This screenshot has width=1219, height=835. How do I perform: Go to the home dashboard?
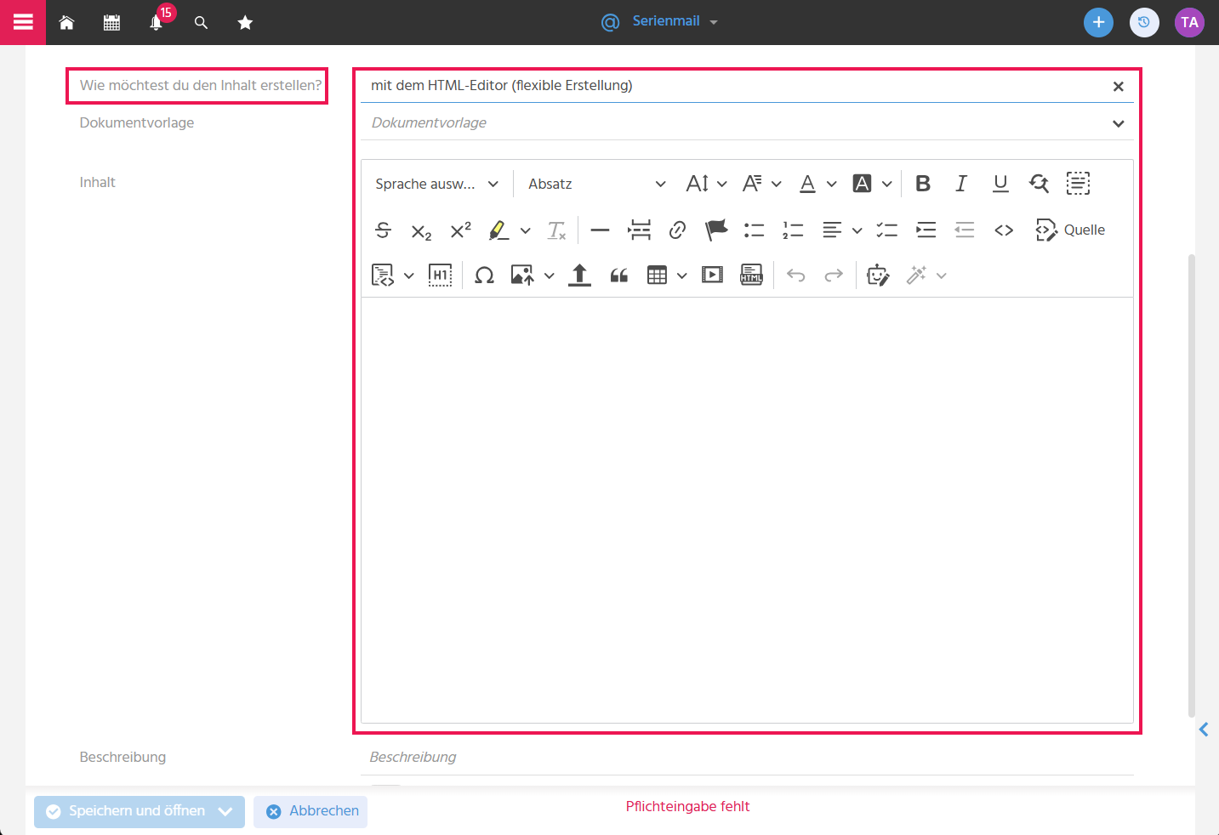66,23
